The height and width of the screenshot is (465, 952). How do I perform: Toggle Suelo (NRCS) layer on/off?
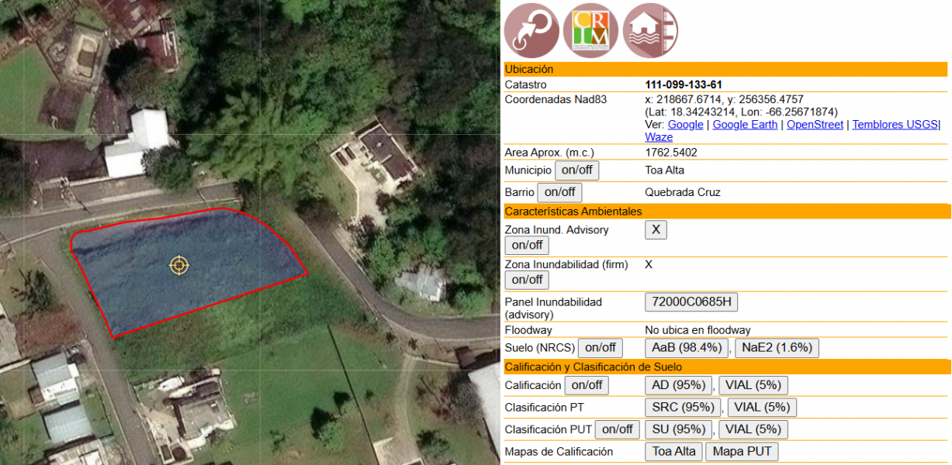pyautogui.click(x=601, y=348)
